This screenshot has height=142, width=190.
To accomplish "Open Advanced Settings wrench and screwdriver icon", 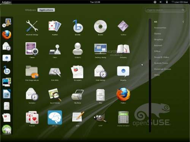I will (32, 26).
